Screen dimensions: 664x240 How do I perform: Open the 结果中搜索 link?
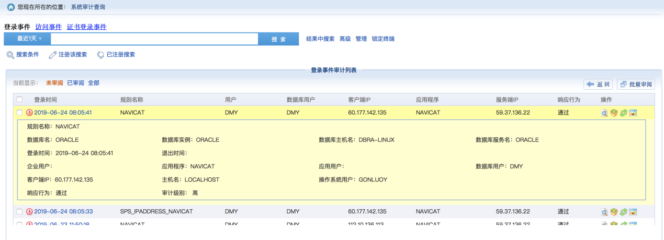pyautogui.click(x=320, y=39)
